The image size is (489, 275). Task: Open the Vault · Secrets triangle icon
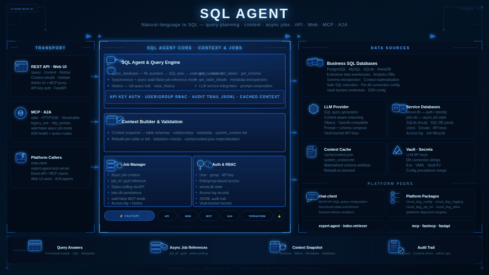tap(397, 149)
